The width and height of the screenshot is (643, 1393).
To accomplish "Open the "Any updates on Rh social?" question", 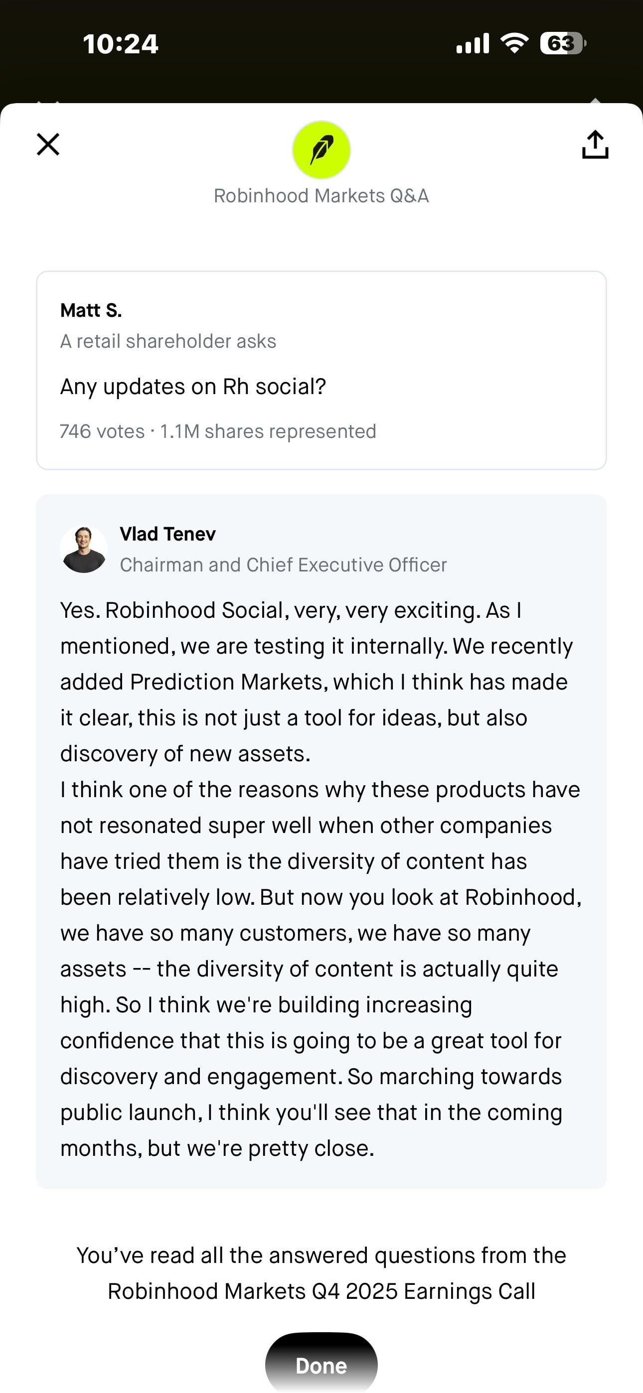I will 193,387.
